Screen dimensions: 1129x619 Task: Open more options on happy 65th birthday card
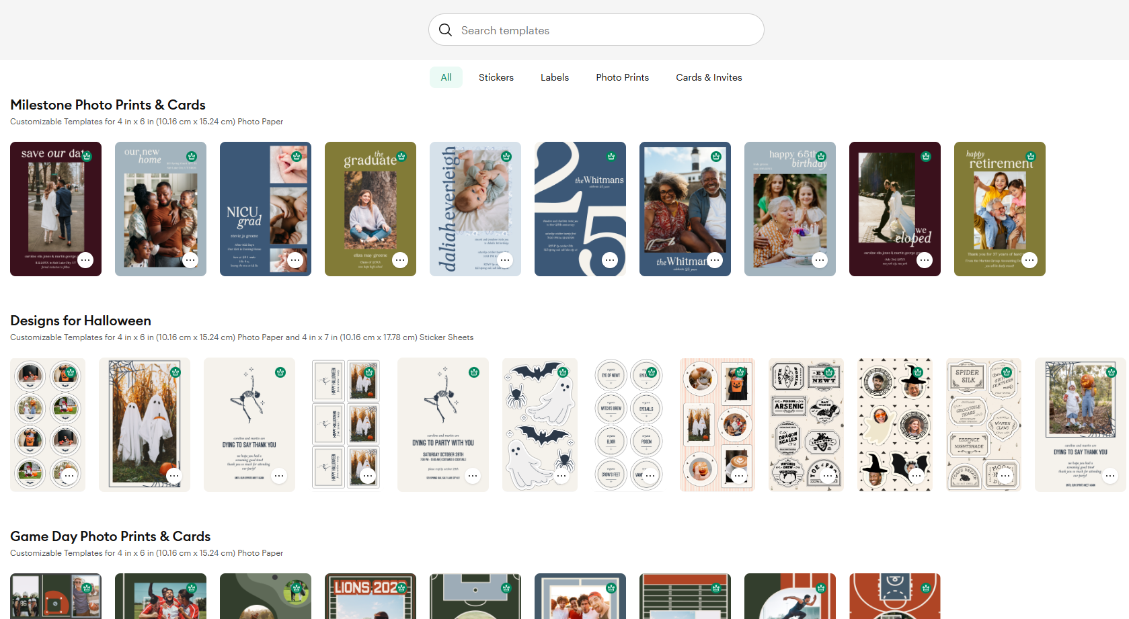(x=820, y=260)
